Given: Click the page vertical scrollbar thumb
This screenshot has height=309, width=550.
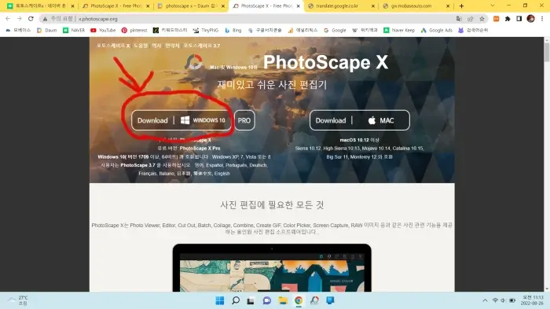Looking at the screenshot, I should pos(547,53).
